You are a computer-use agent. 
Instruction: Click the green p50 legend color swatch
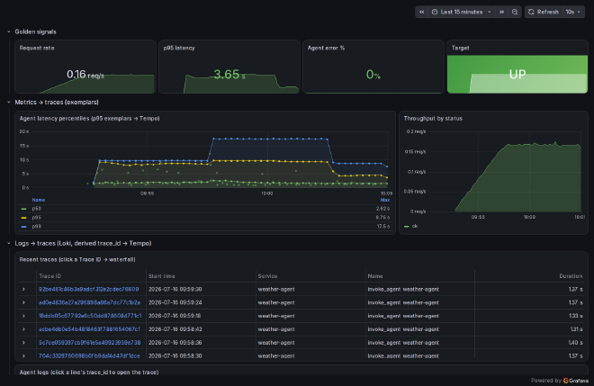point(24,209)
